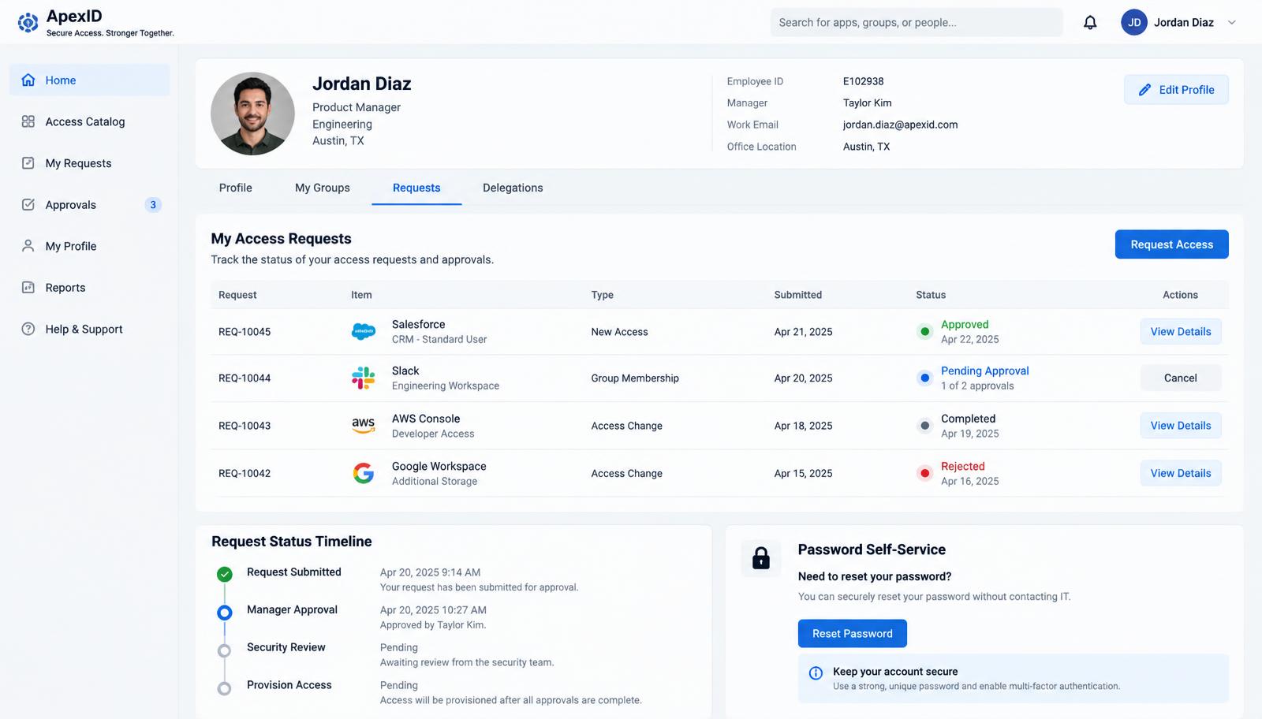
Task: Click the Manager Approval timeline marker
Action: pos(225,612)
